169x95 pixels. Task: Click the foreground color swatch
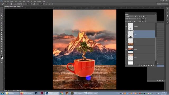click(1, 57)
